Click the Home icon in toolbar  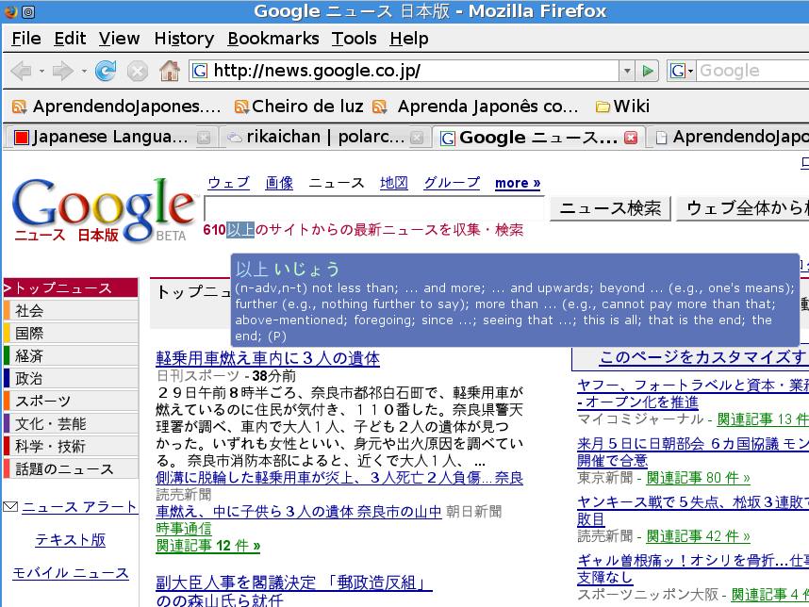169,71
